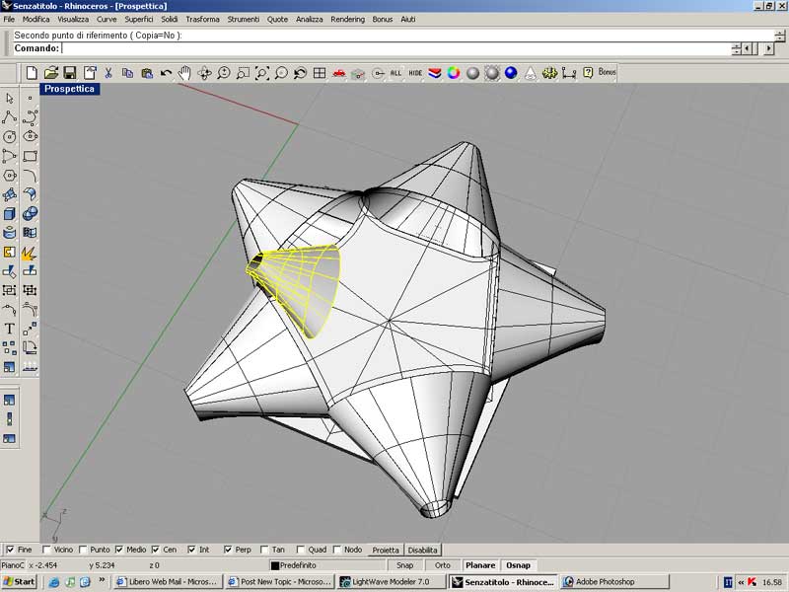789x592 pixels.
Task: Click the HIDE objects toolbar button
Action: coord(415,73)
